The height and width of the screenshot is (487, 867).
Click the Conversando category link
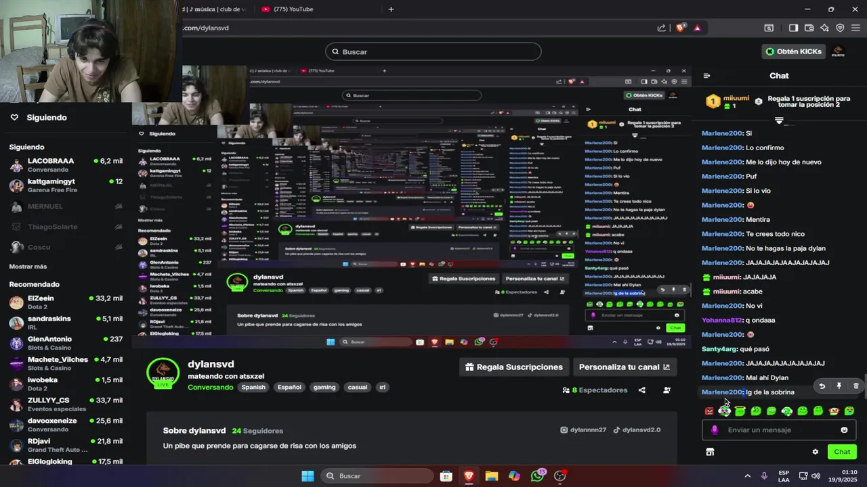point(210,387)
